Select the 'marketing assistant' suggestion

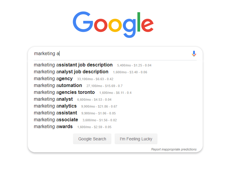click(55, 113)
